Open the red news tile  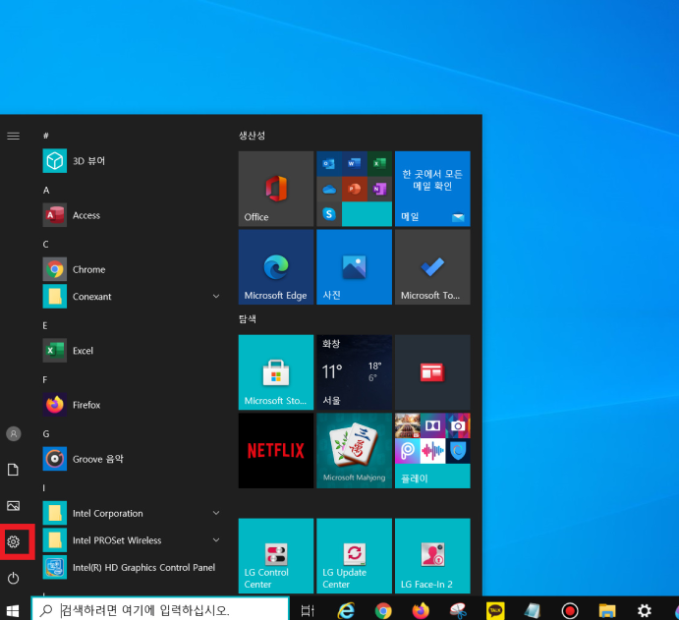[432, 372]
